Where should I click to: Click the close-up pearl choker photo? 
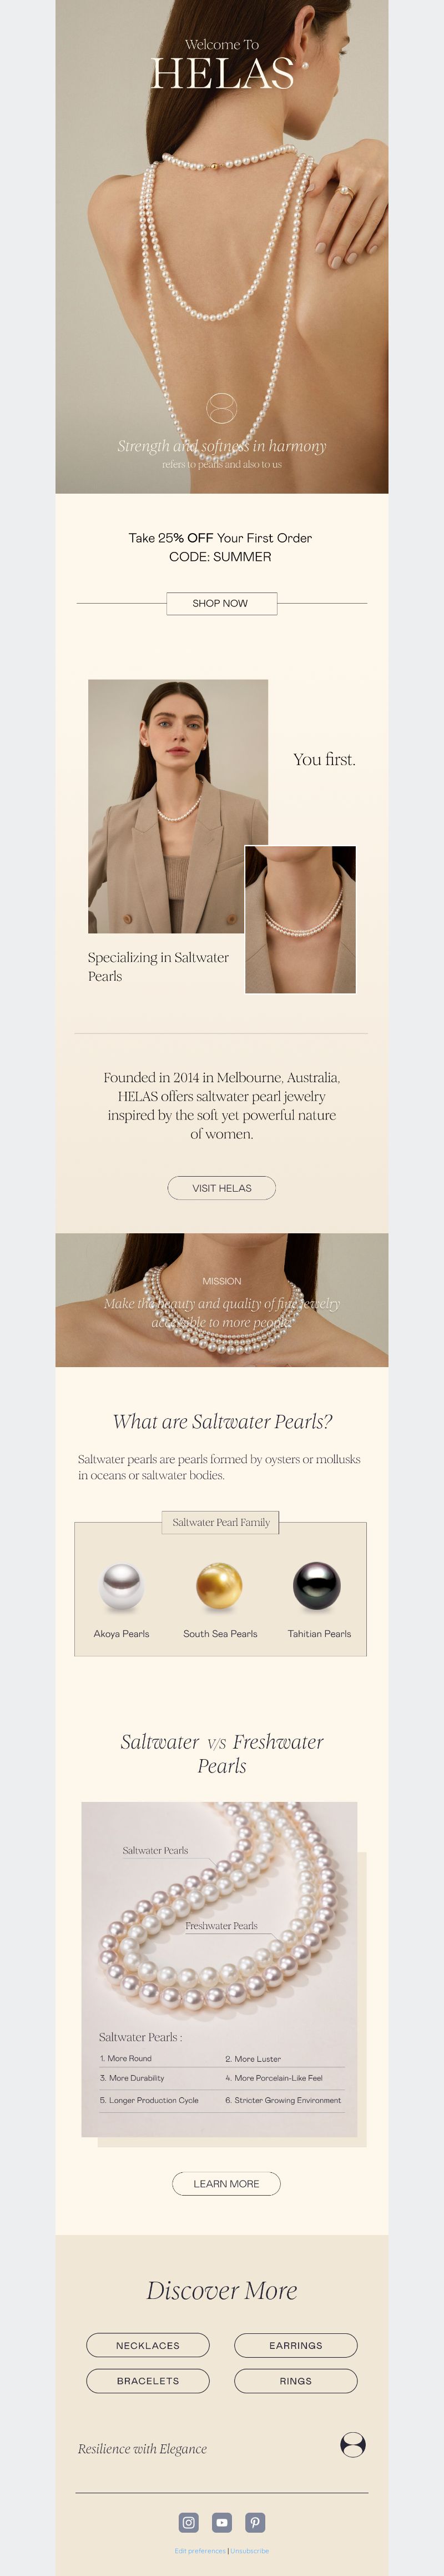[x=300, y=919]
